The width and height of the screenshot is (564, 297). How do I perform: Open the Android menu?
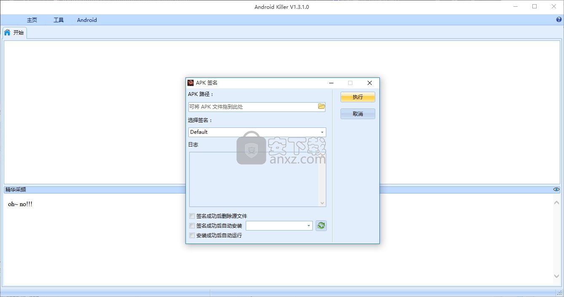pyautogui.click(x=87, y=20)
